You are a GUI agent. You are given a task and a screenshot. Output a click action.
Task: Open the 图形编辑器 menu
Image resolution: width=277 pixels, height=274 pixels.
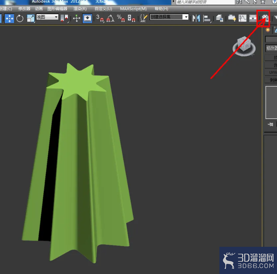pyautogui.click(x=57, y=9)
